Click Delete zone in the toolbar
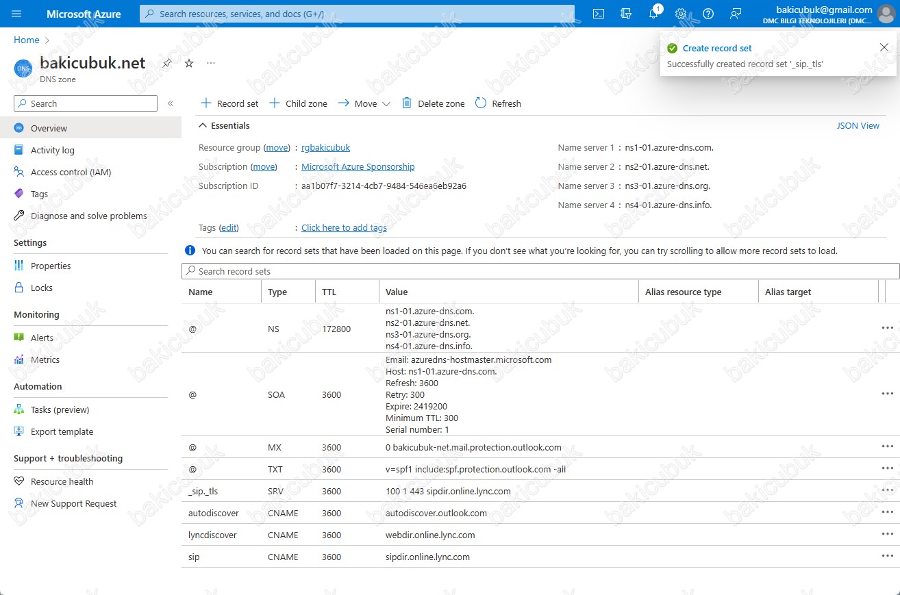900x595 pixels. point(433,103)
